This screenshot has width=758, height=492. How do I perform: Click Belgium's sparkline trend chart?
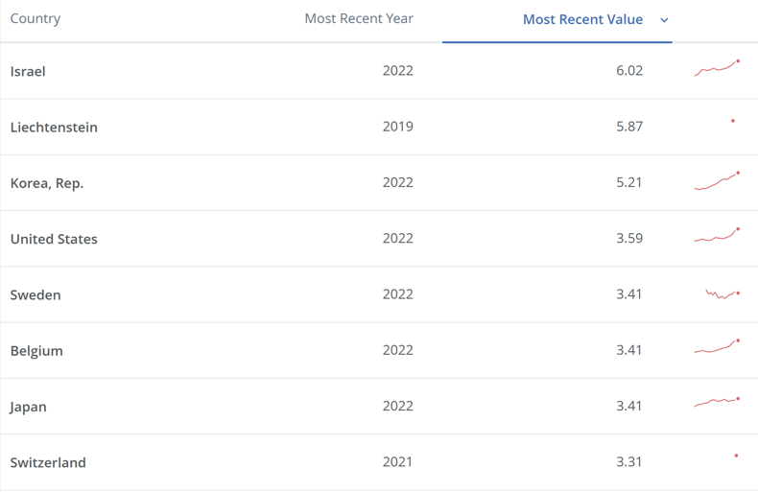coord(717,348)
